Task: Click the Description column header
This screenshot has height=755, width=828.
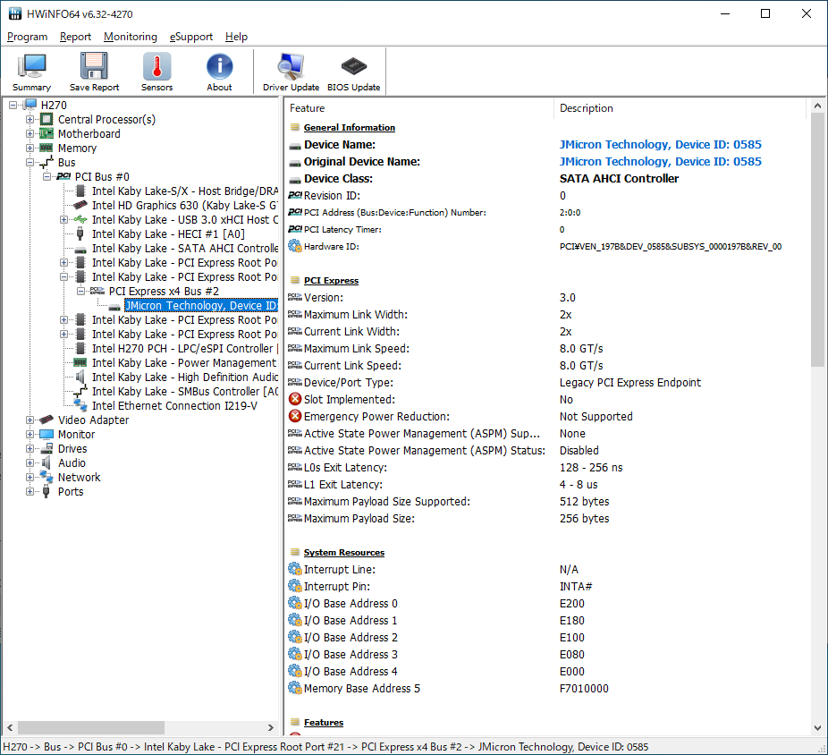Action: coord(680,107)
